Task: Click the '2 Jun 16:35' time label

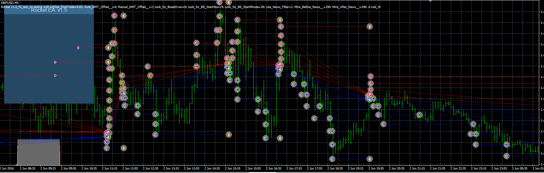Action: point(274,168)
